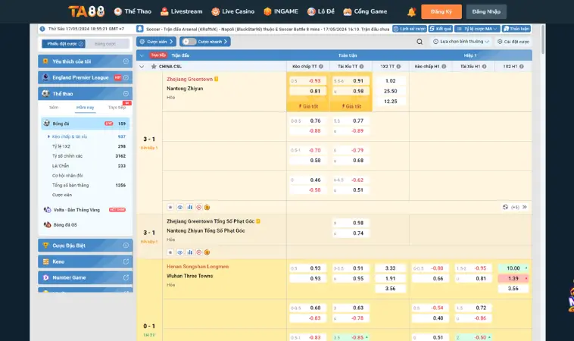574x341 pixels.
Task: Click the live stream eye icon under Zhejiang match
Action: tap(179, 206)
